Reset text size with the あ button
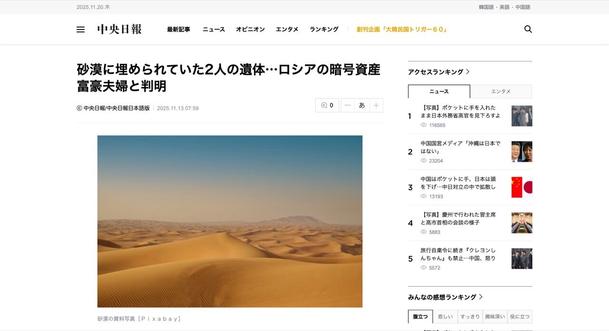The image size is (609, 331). [x=362, y=105]
